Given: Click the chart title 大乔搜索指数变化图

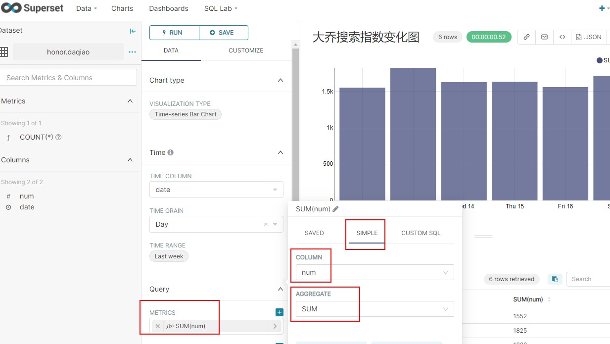Looking at the screenshot, I should [x=366, y=37].
